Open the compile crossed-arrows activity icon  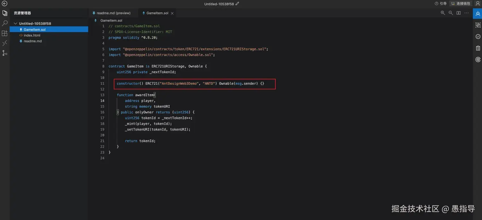point(5,43)
